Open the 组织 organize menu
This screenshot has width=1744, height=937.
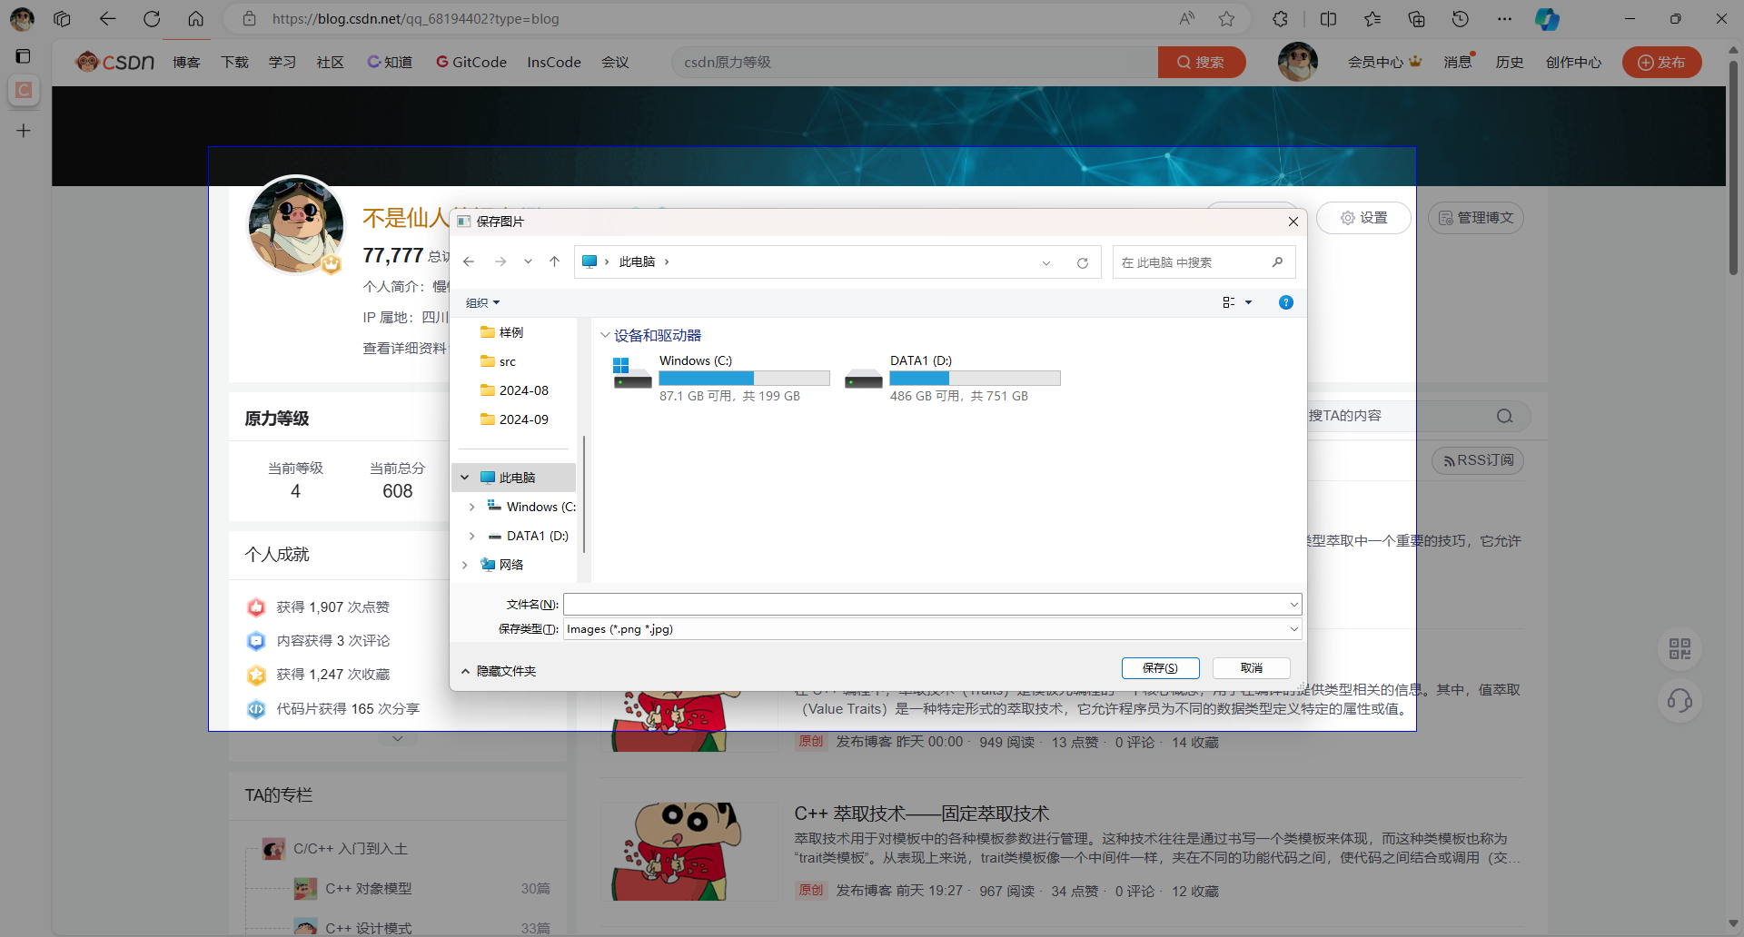pos(482,302)
